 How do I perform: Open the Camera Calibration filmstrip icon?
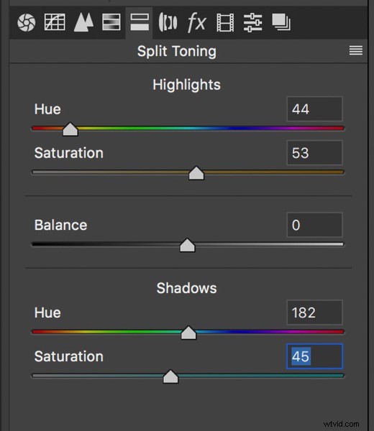click(x=225, y=22)
